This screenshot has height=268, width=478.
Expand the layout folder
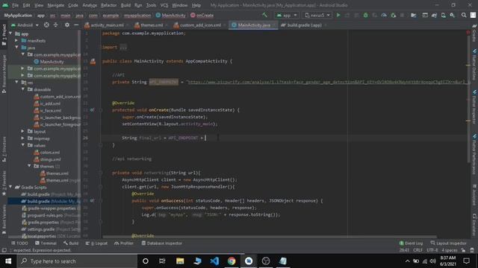23,131
